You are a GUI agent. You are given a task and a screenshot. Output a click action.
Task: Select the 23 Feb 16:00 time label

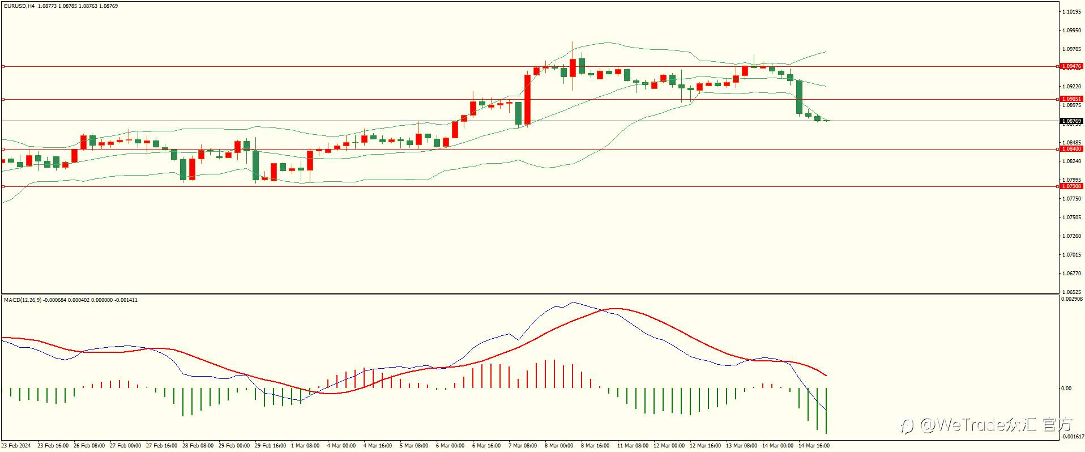[53, 446]
